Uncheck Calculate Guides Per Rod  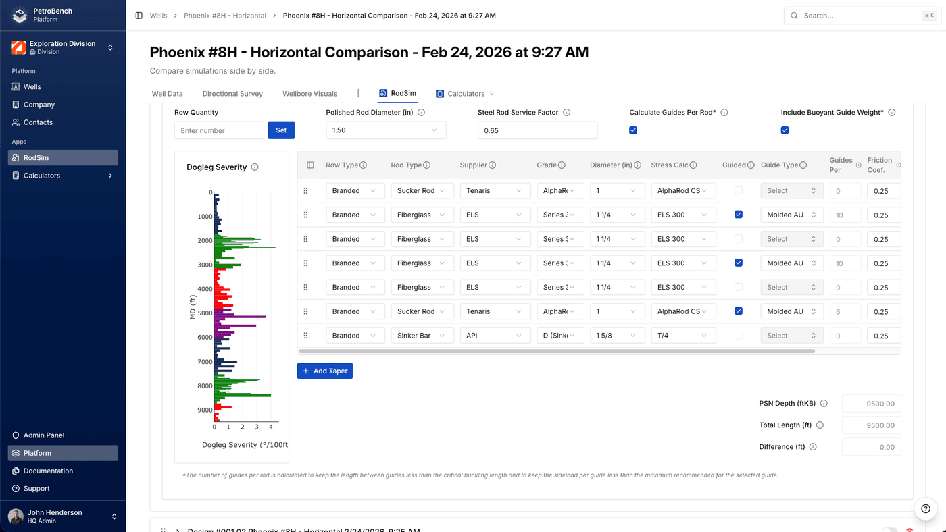633,130
